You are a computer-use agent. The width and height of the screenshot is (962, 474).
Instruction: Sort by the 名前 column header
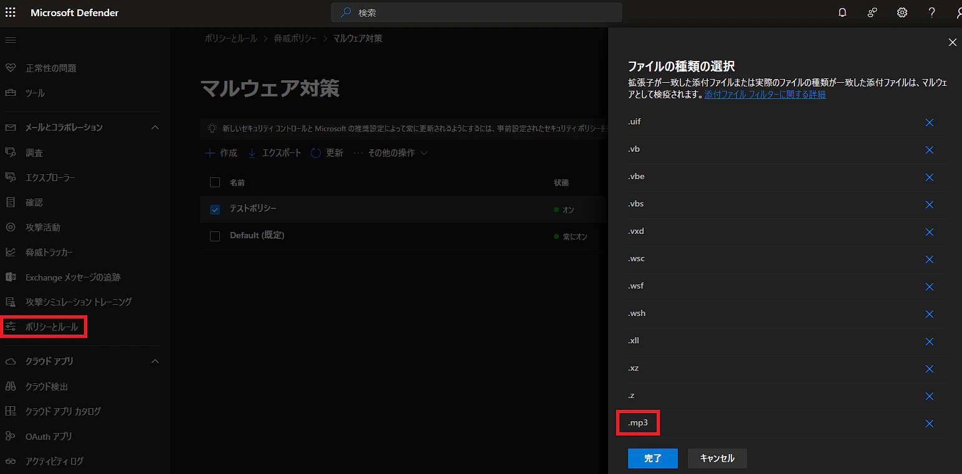pos(237,183)
